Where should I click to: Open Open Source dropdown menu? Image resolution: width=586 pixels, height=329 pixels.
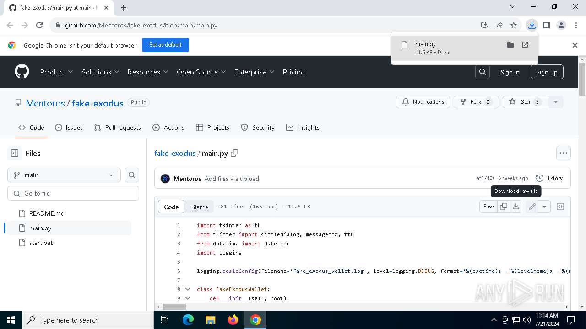201,72
